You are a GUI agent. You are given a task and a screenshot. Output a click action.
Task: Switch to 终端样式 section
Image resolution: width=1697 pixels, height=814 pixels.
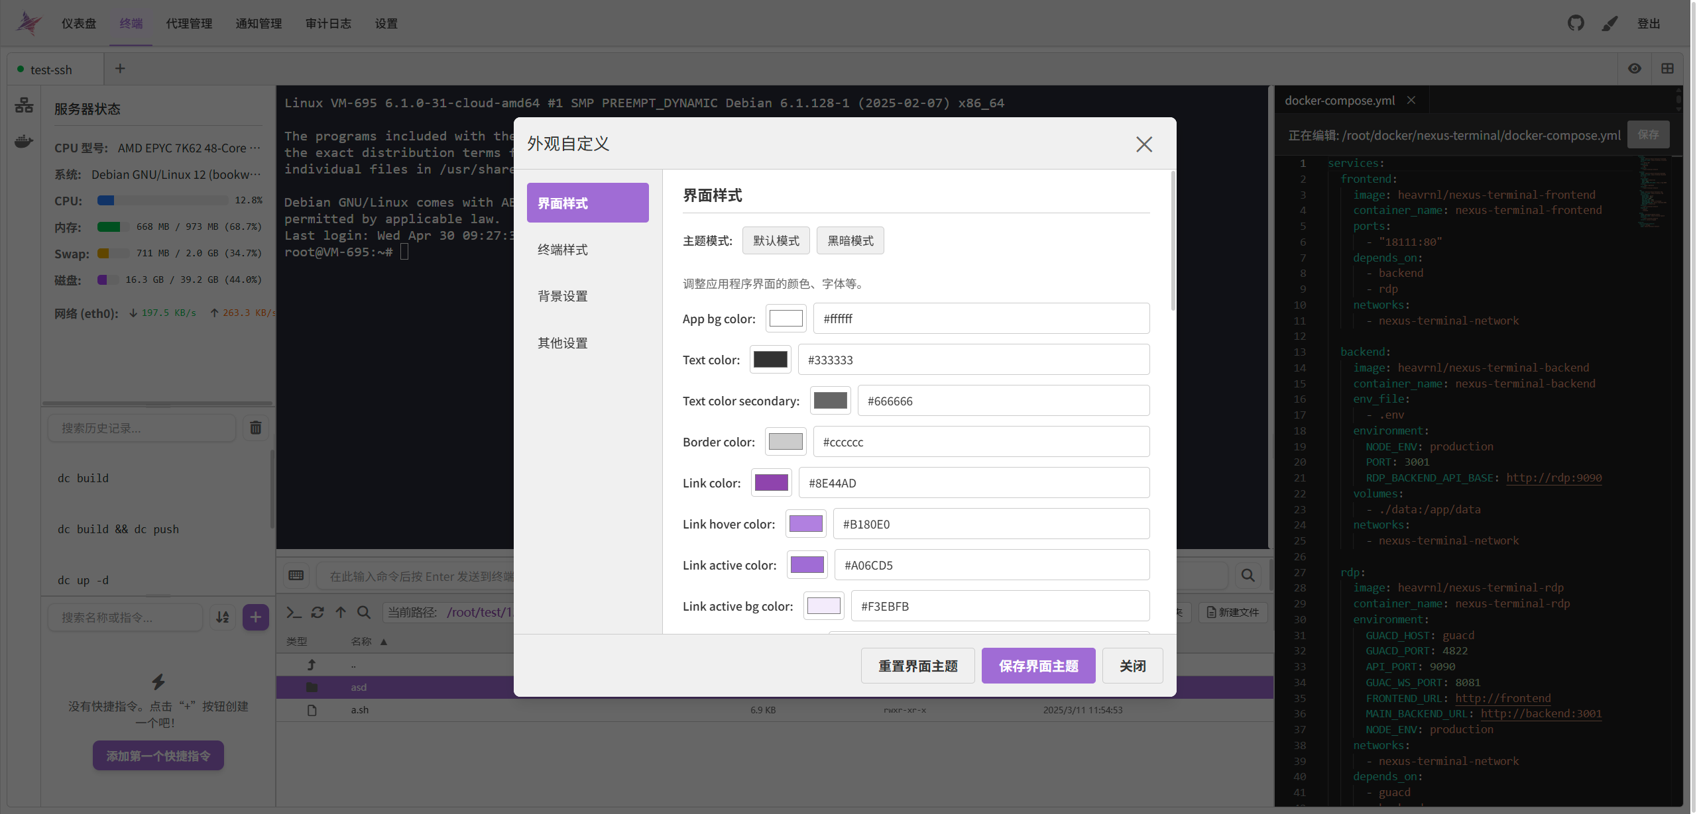tap(562, 250)
